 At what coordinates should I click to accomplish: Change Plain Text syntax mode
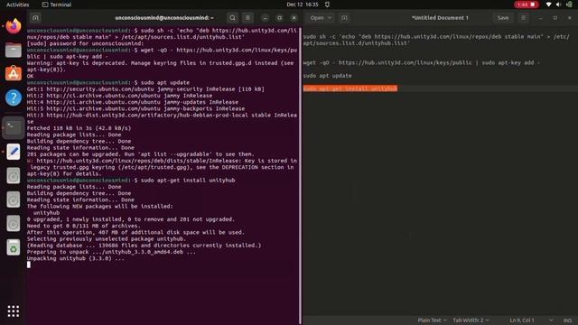pos(432,320)
